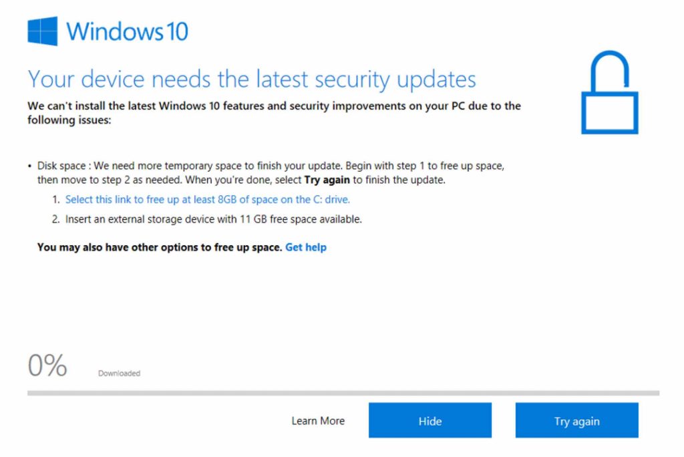
Task: Click the bold 'Try again' words in the paragraph
Action: coord(327,180)
